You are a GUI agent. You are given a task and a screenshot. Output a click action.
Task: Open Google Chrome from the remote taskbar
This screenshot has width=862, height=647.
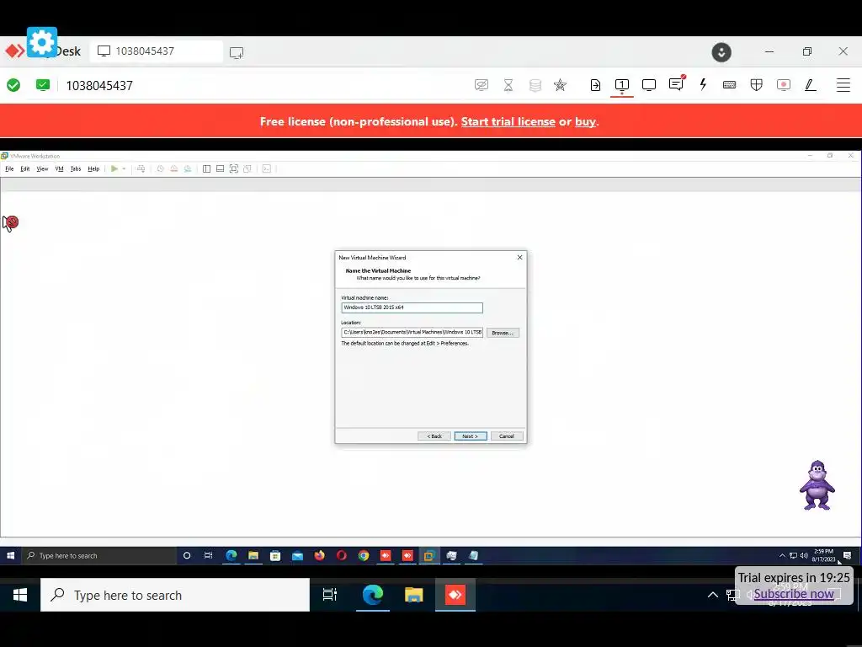[364, 556]
